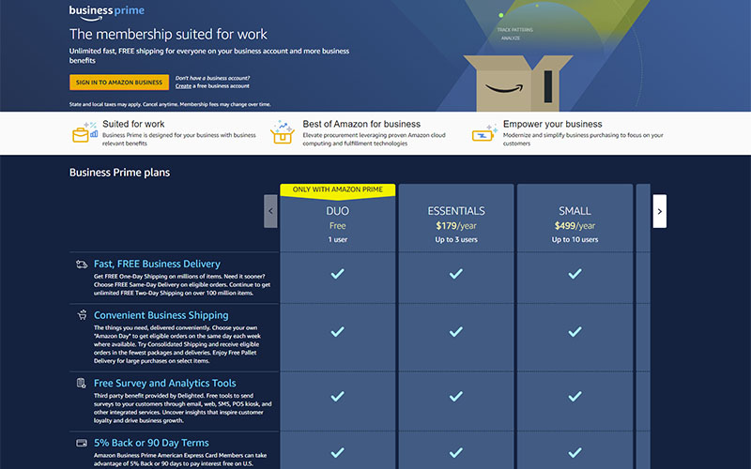Open the Free Survey and Analytics Tools link
This screenshot has height=469, width=751.
[x=165, y=383]
